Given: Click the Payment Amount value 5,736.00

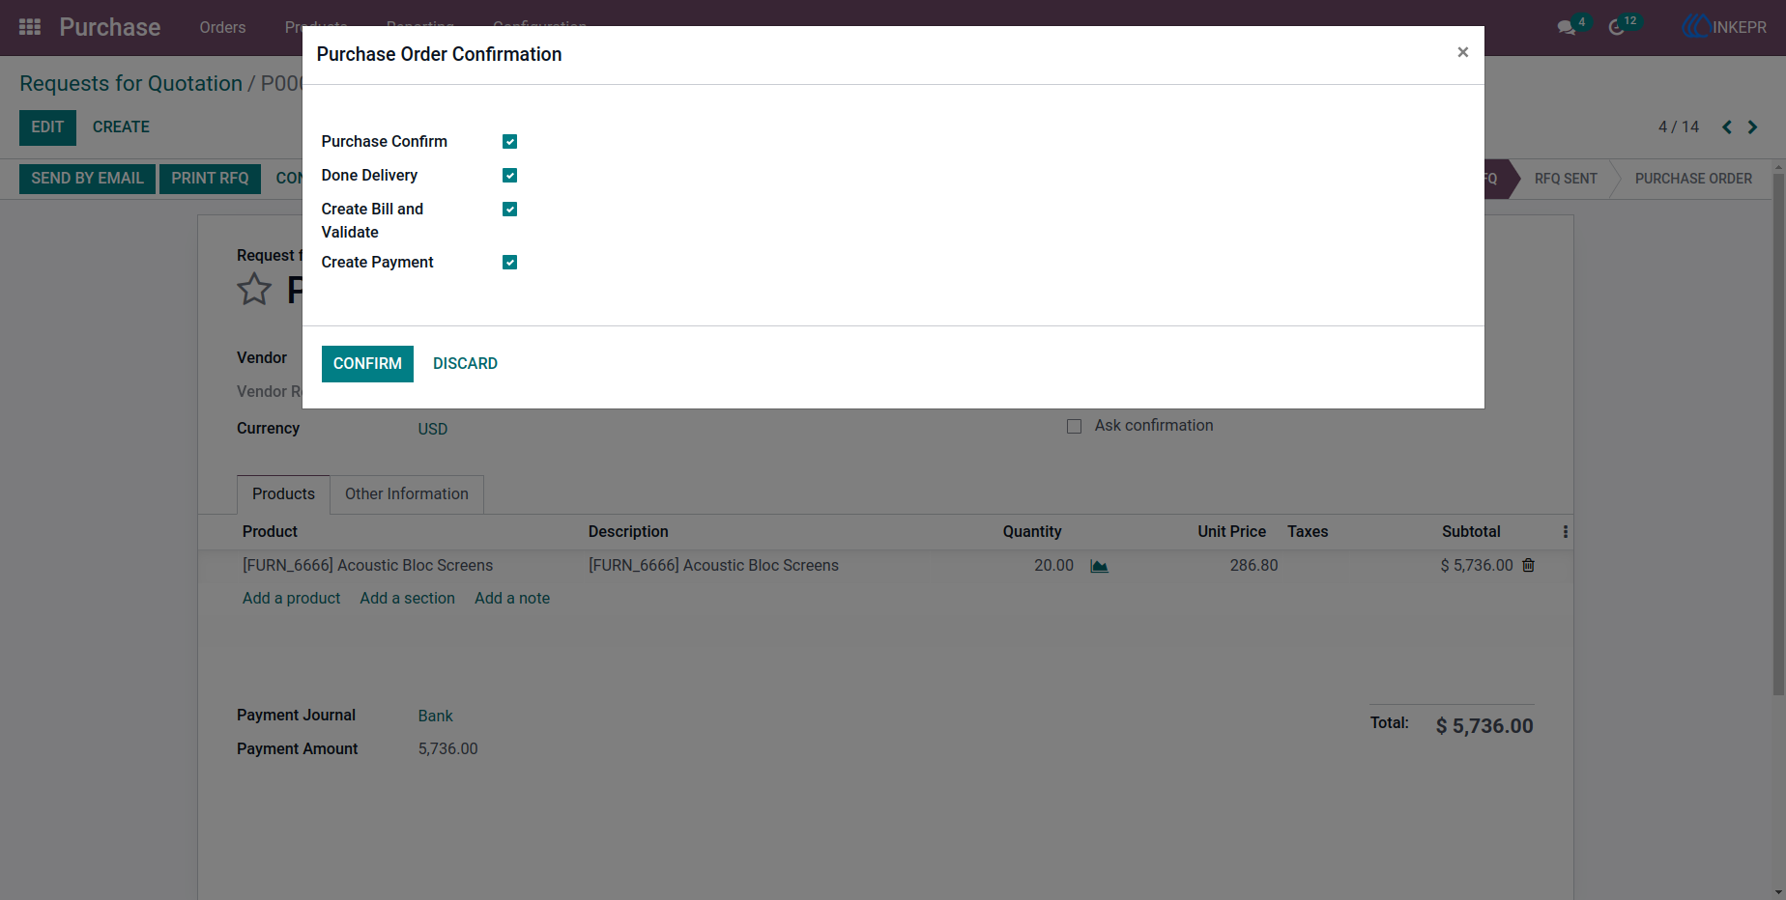Looking at the screenshot, I should [x=447, y=749].
